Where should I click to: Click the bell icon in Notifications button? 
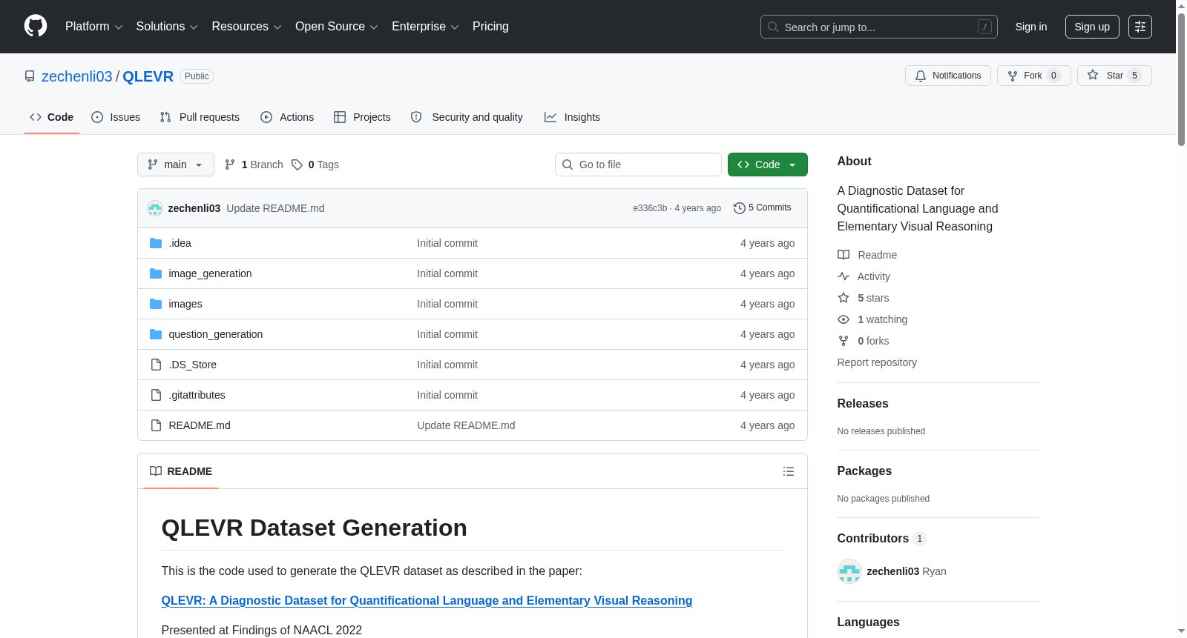[921, 76]
